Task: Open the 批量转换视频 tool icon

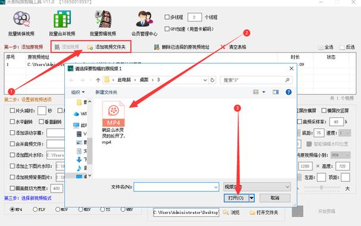Action: (21, 19)
